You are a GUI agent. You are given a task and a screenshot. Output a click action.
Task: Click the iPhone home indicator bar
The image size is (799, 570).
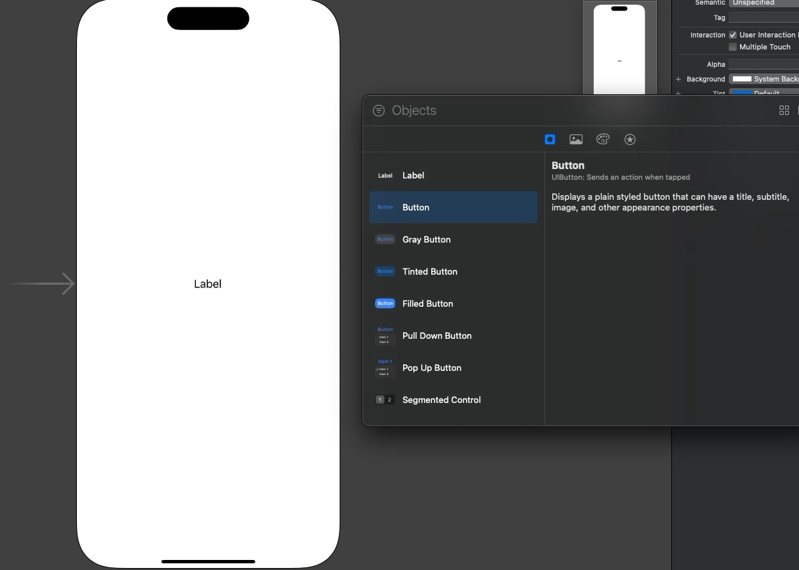pos(208,561)
